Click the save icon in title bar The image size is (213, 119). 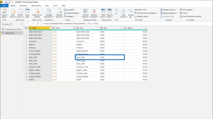point(6,2)
